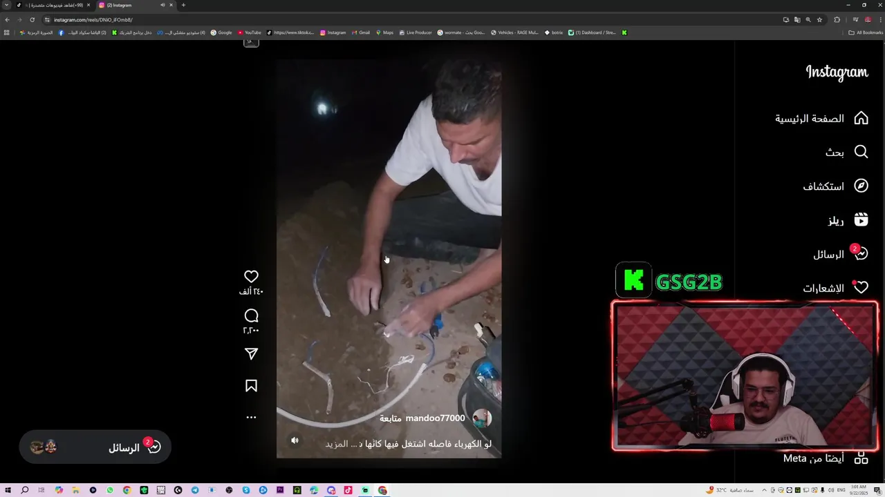
Task: Open the Live Producer bookmark
Action: [x=416, y=32]
